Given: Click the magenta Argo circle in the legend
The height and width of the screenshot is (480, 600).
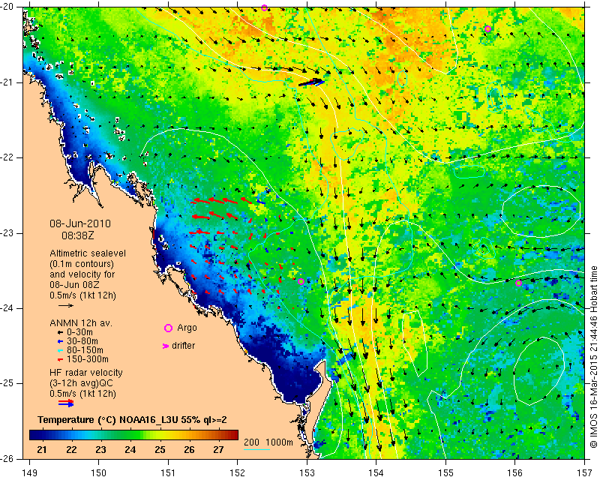Looking at the screenshot, I should point(168,328).
